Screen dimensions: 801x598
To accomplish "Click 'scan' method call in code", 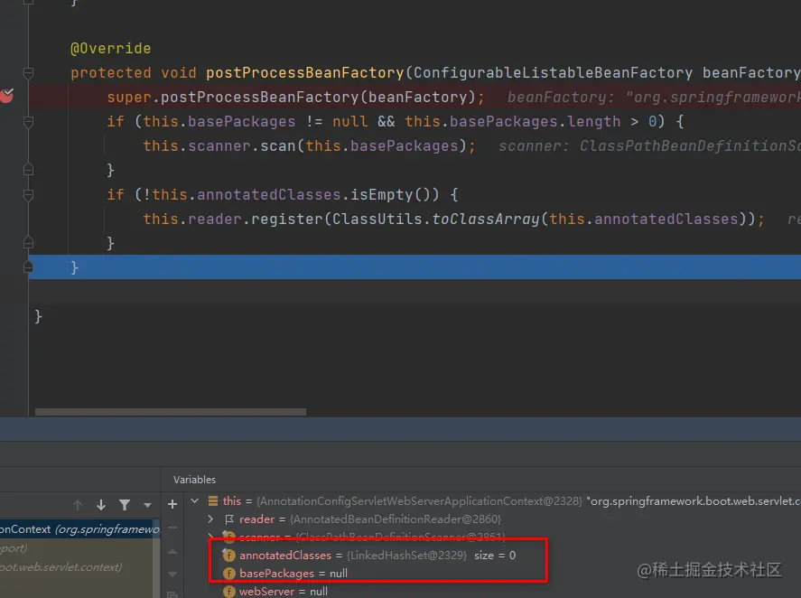I will [x=278, y=145].
